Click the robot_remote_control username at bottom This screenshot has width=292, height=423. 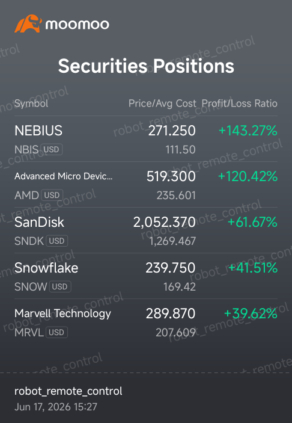68,391
